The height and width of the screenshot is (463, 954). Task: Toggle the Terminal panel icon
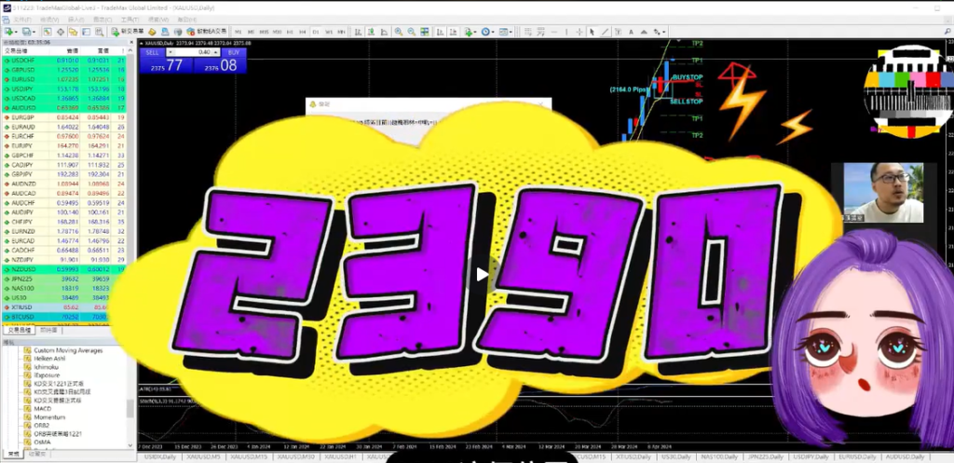tap(87, 32)
